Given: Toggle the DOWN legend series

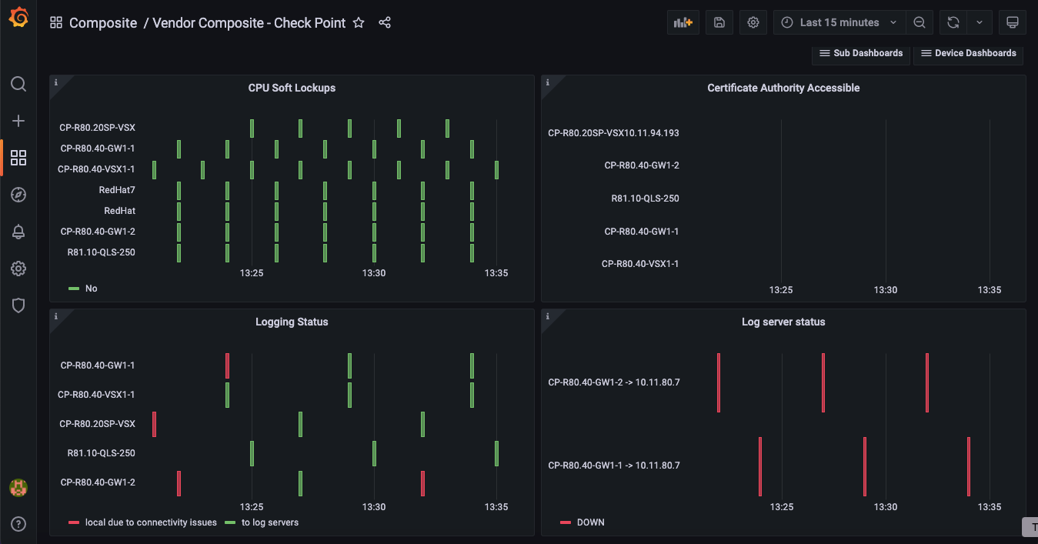Looking at the screenshot, I should click(x=591, y=522).
